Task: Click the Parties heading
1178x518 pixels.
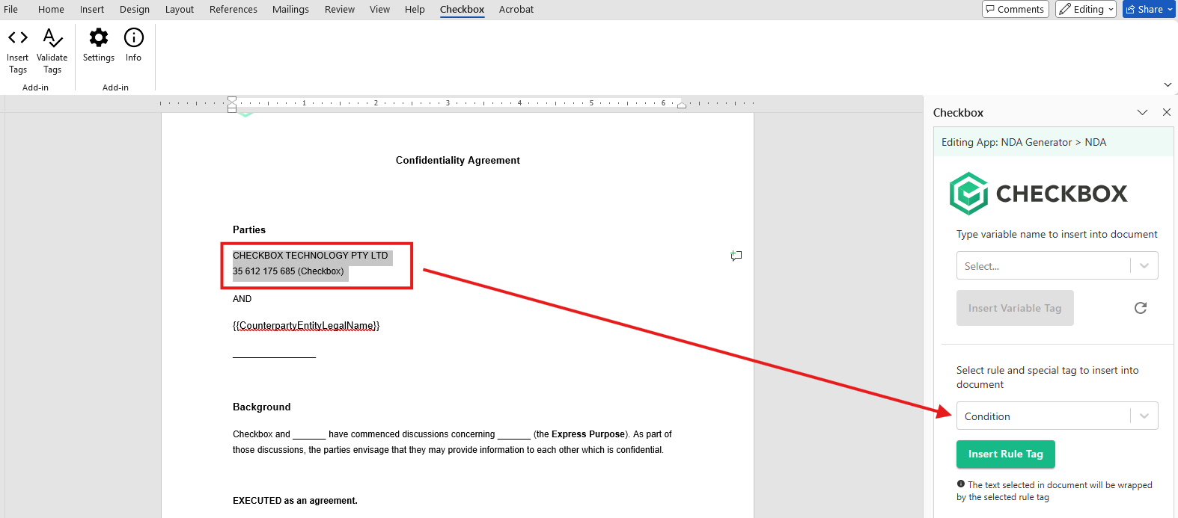Action: coord(249,229)
